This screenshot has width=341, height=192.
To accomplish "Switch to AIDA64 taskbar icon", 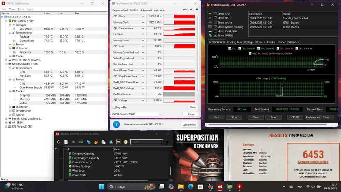I will click(220, 187).
